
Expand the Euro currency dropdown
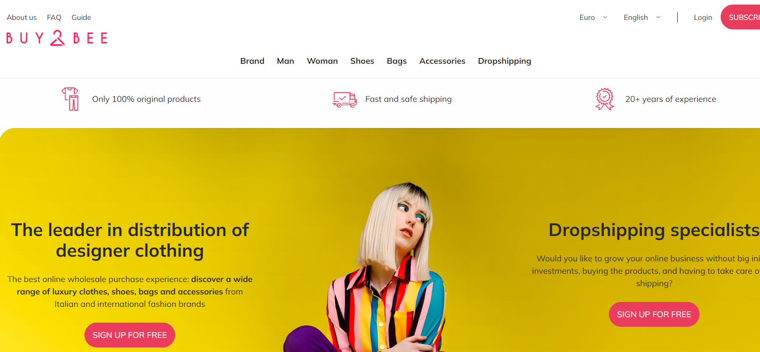click(594, 17)
